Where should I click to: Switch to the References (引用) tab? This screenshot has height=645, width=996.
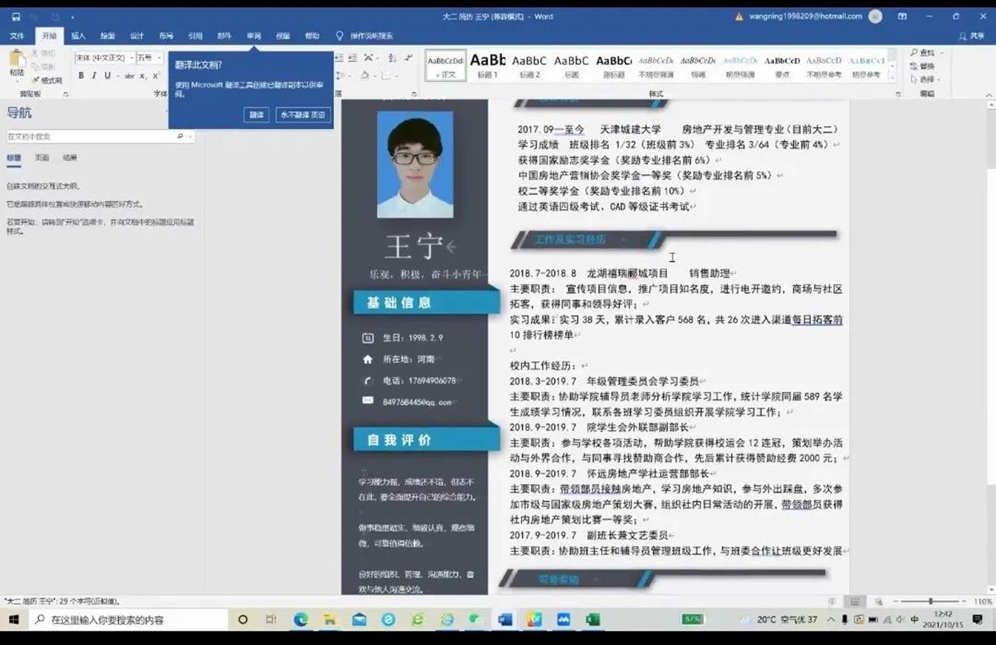point(195,35)
